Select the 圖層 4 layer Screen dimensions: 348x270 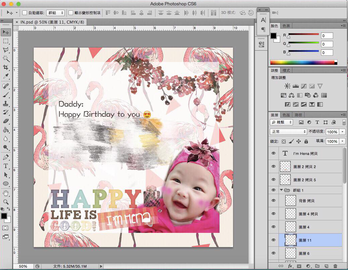click(304, 227)
